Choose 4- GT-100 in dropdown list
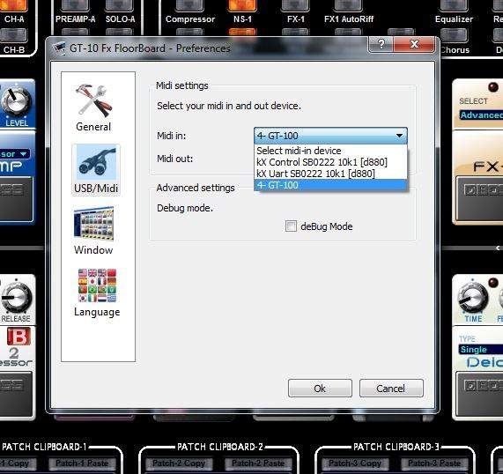The image size is (503, 474). point(330,185)
